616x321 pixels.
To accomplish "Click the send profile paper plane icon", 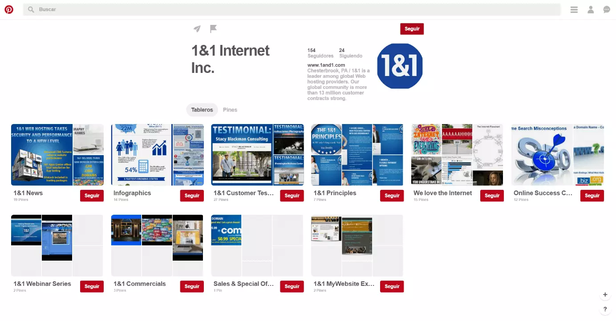I will (197, 29).
